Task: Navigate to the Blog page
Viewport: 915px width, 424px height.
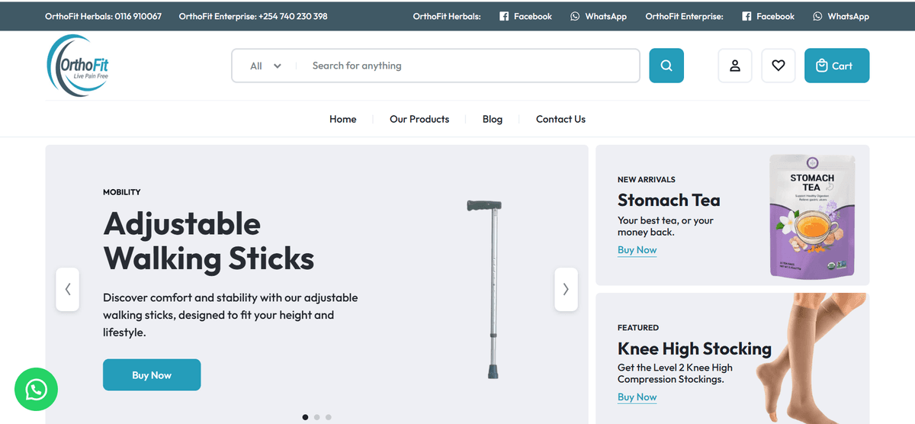Action: [493, 119]
